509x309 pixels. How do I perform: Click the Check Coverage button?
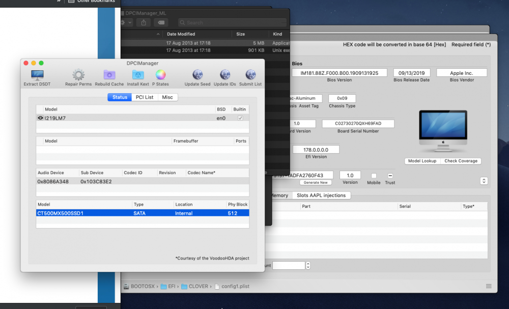coord(461,161)
